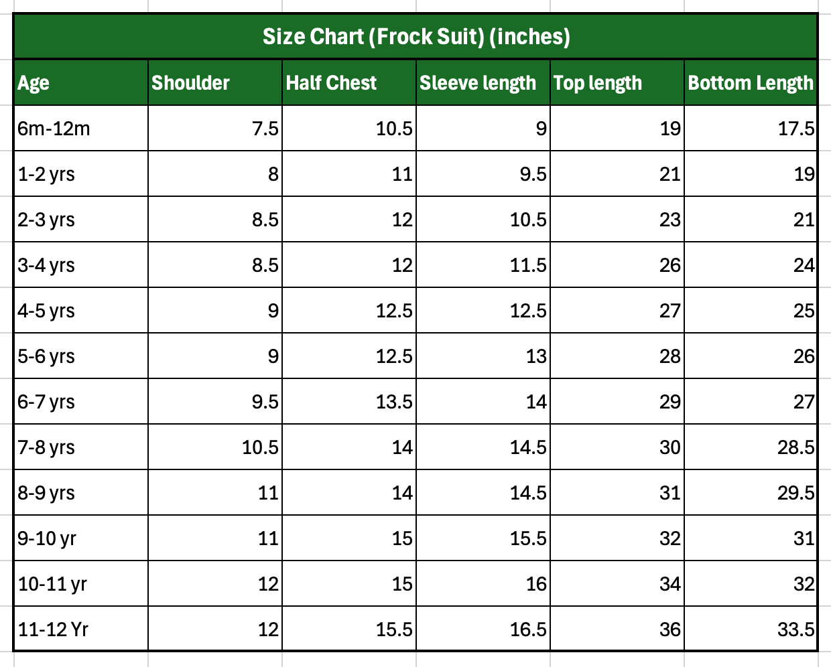Click half chest 13.5 in 6-7 yrs row

click(349, 401)
